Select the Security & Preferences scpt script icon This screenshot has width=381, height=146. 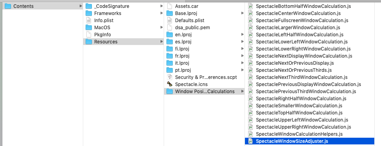tap(170, 77)
